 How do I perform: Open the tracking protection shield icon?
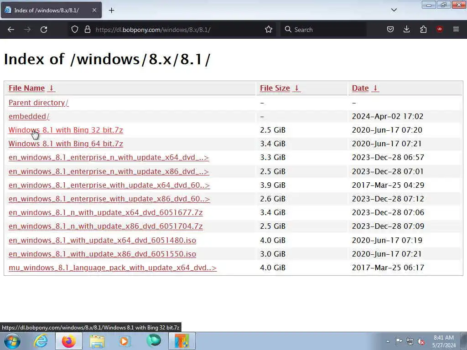(75, 30)
